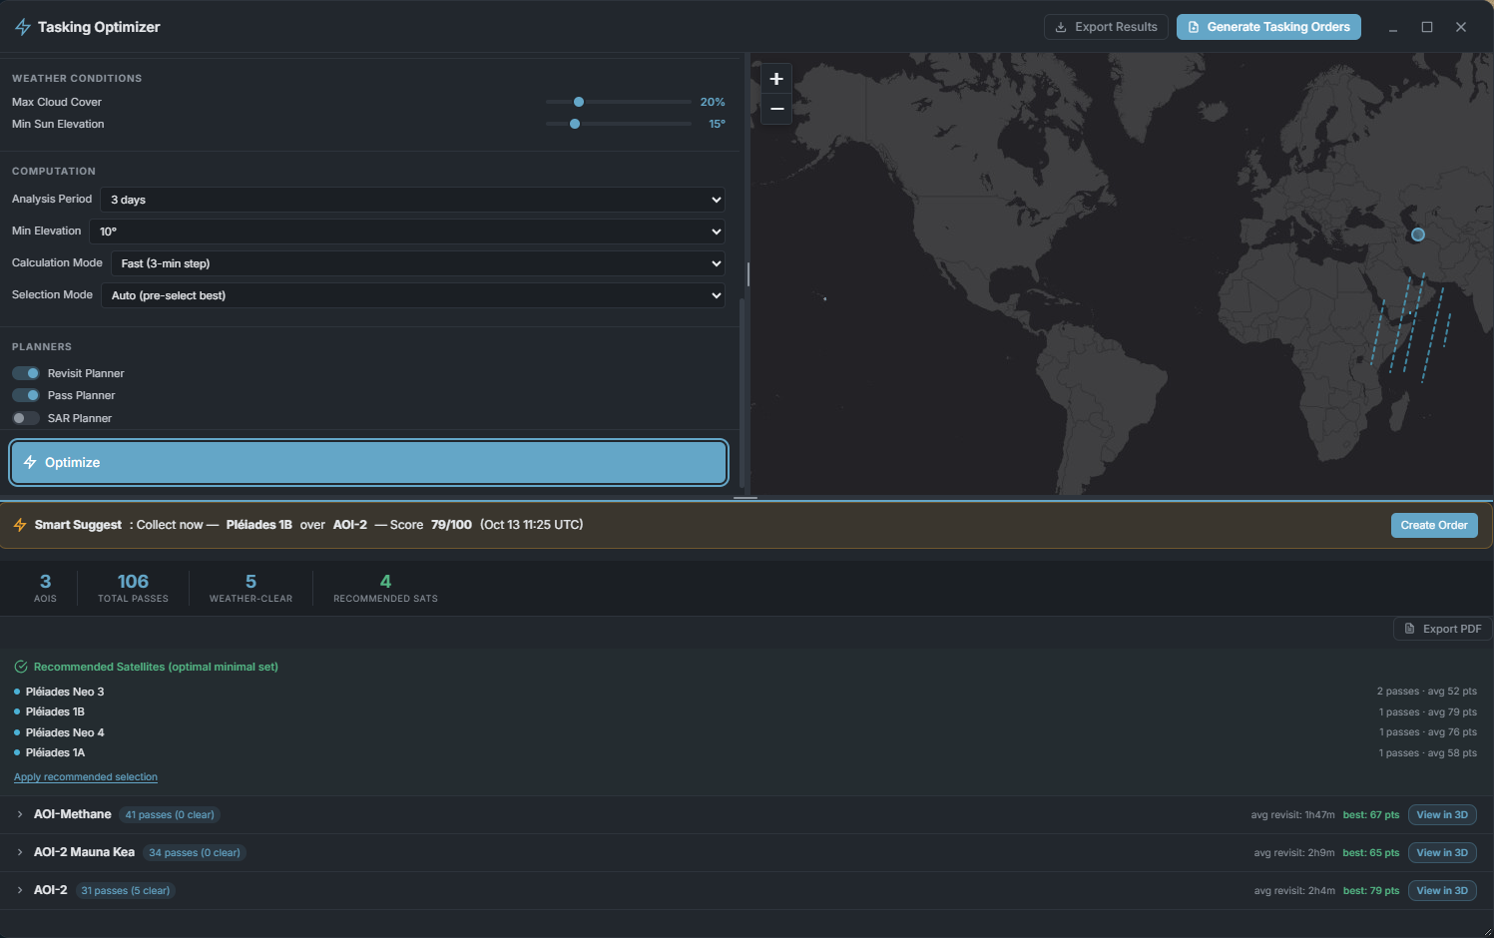Image resolution: width=1494 pixels, height=938 pixels.
Task: Click the '31 passes (5 clear)' badge
Action: point(126,891)
